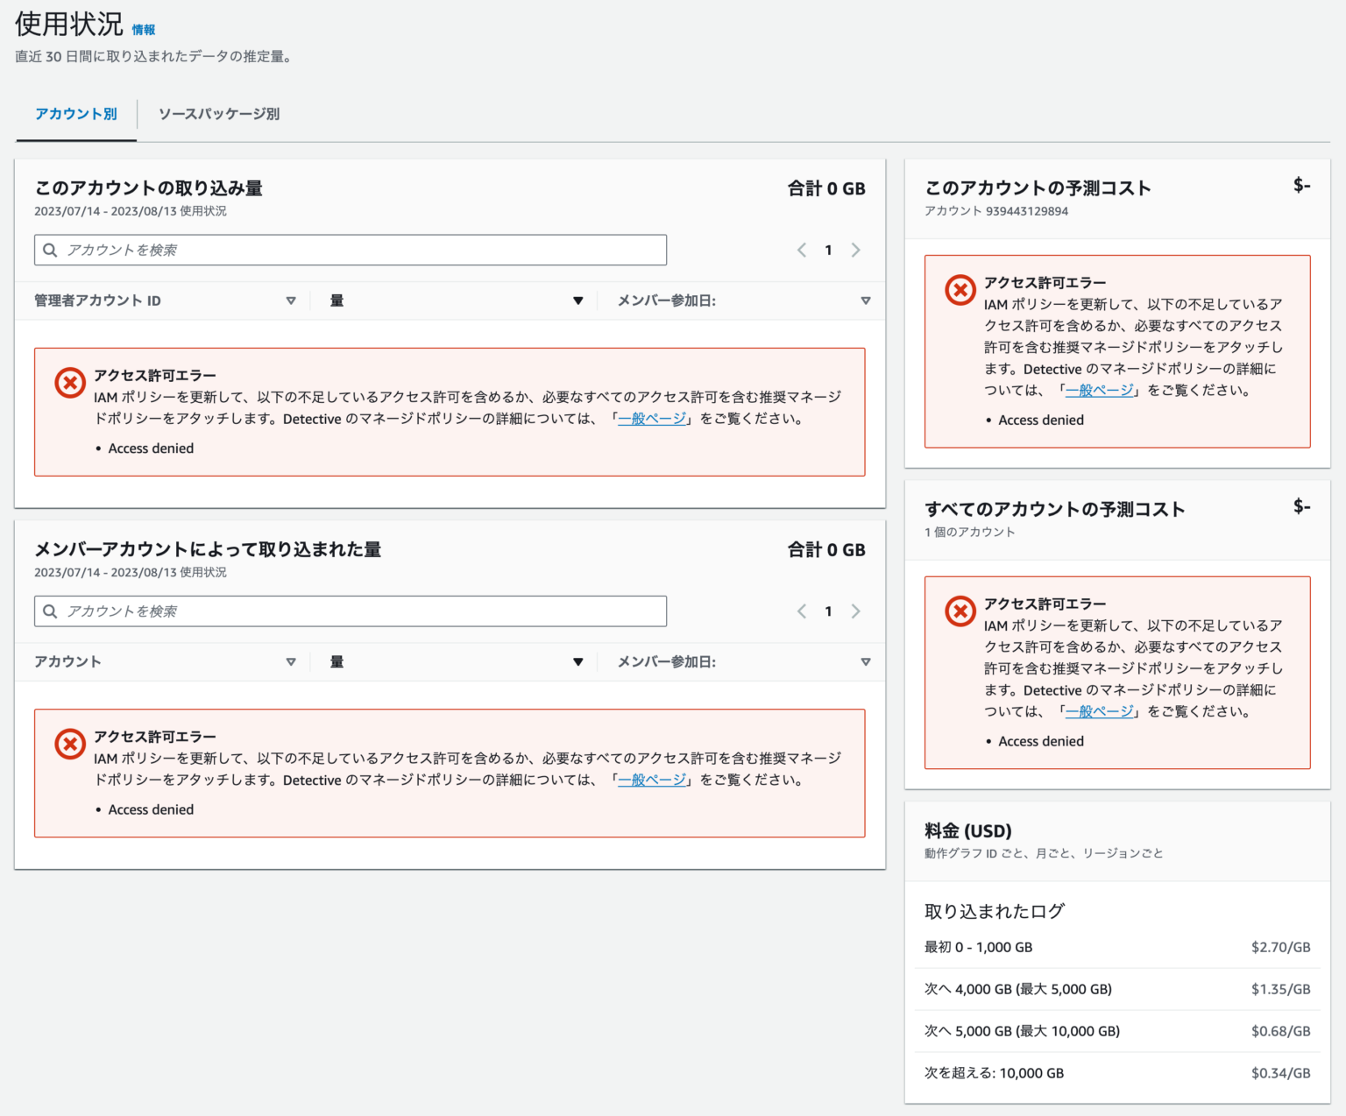Click the search magnifier icon in the account search field
Image resolution: width=1346 pixels, height=1116 pixels.
(50, 250)
